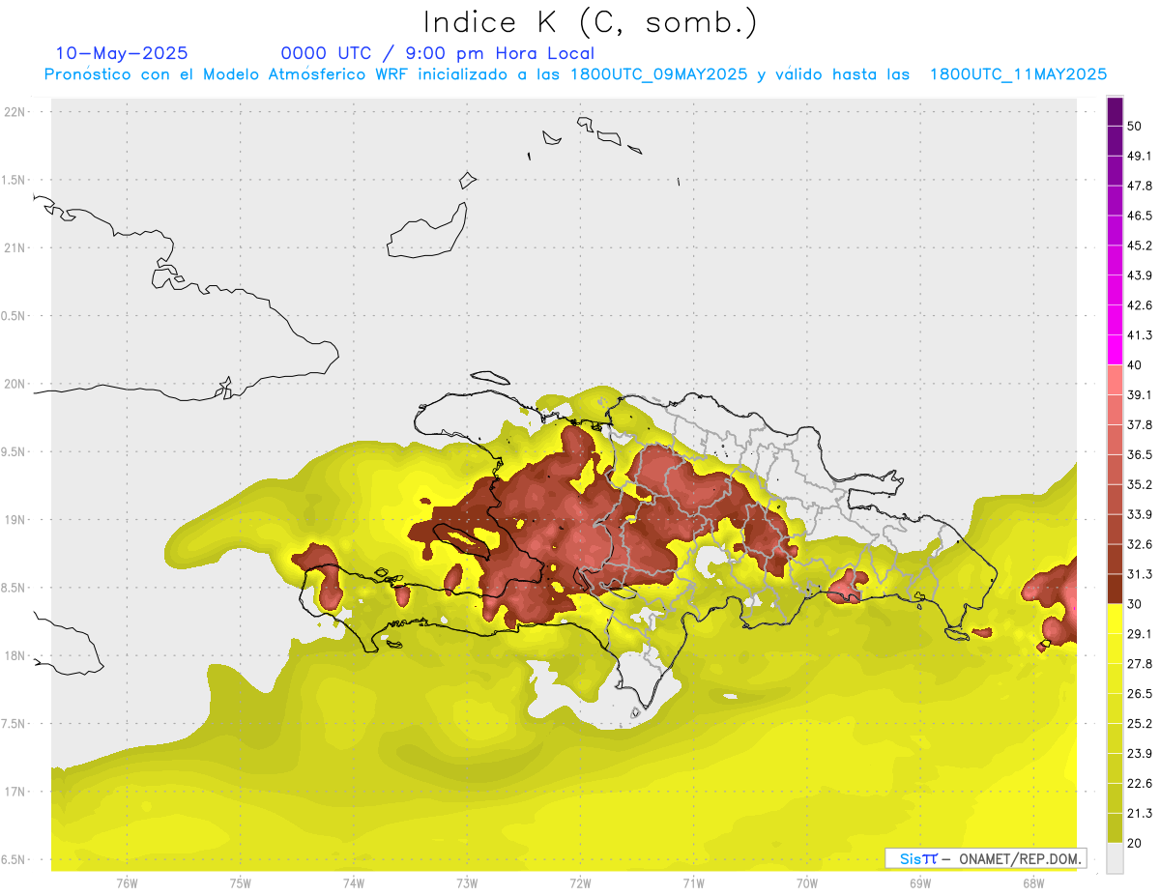Click the "42.6" color bar value
Image resolution: width=1160 pixels, height=896 pixels.
[x=1139, y=306]
